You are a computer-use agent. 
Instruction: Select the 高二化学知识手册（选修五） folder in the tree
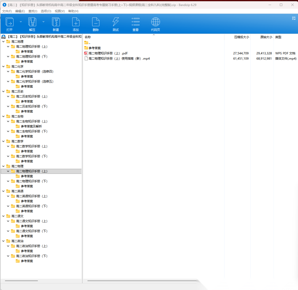click(x=34, y=81)
